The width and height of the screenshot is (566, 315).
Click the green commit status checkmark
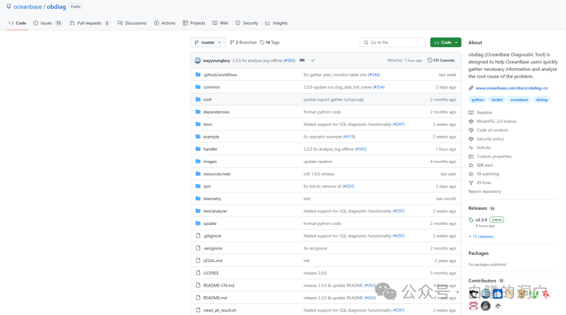click(x=313, y=60)
